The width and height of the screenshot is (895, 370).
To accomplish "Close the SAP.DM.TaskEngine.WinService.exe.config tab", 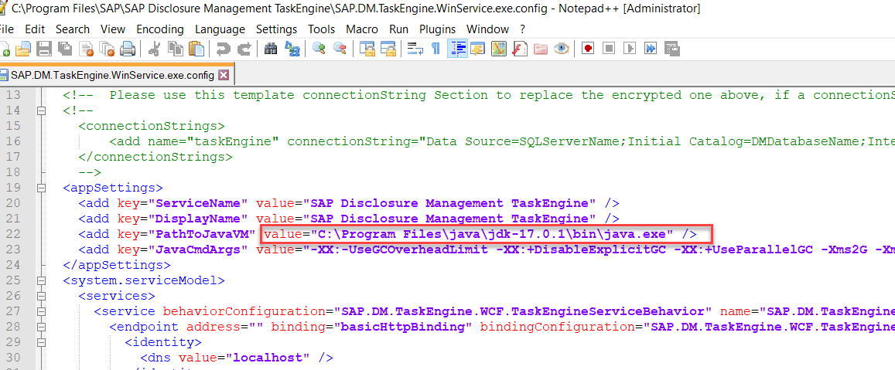I will (x=224, y=75).
